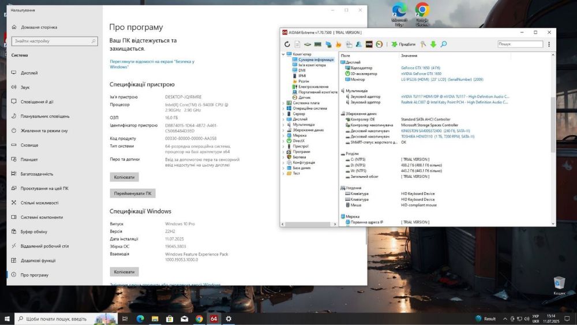
Task: Click the TOSHIBA HDWD110 drive link
Action: pyautogui.click(x=437, y=137)
